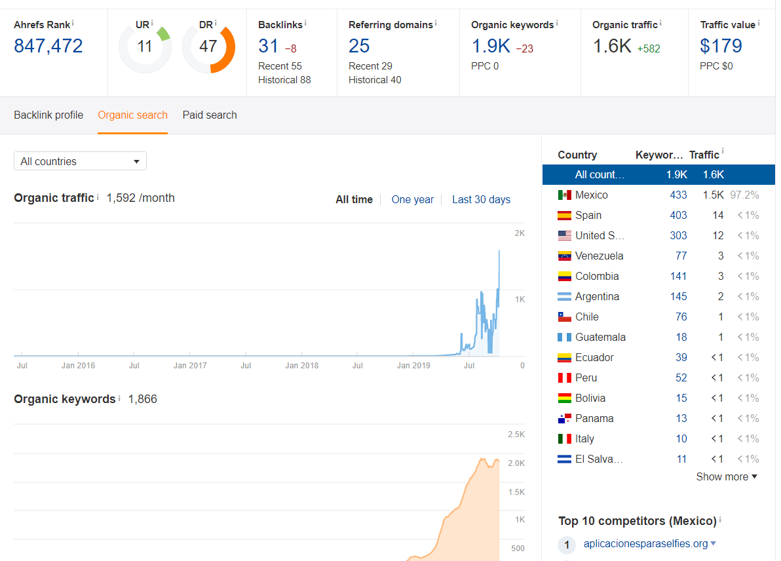Switch to Backlink profile tab
The width and height of the screenshot is (781, 561).
pos(48,115)
